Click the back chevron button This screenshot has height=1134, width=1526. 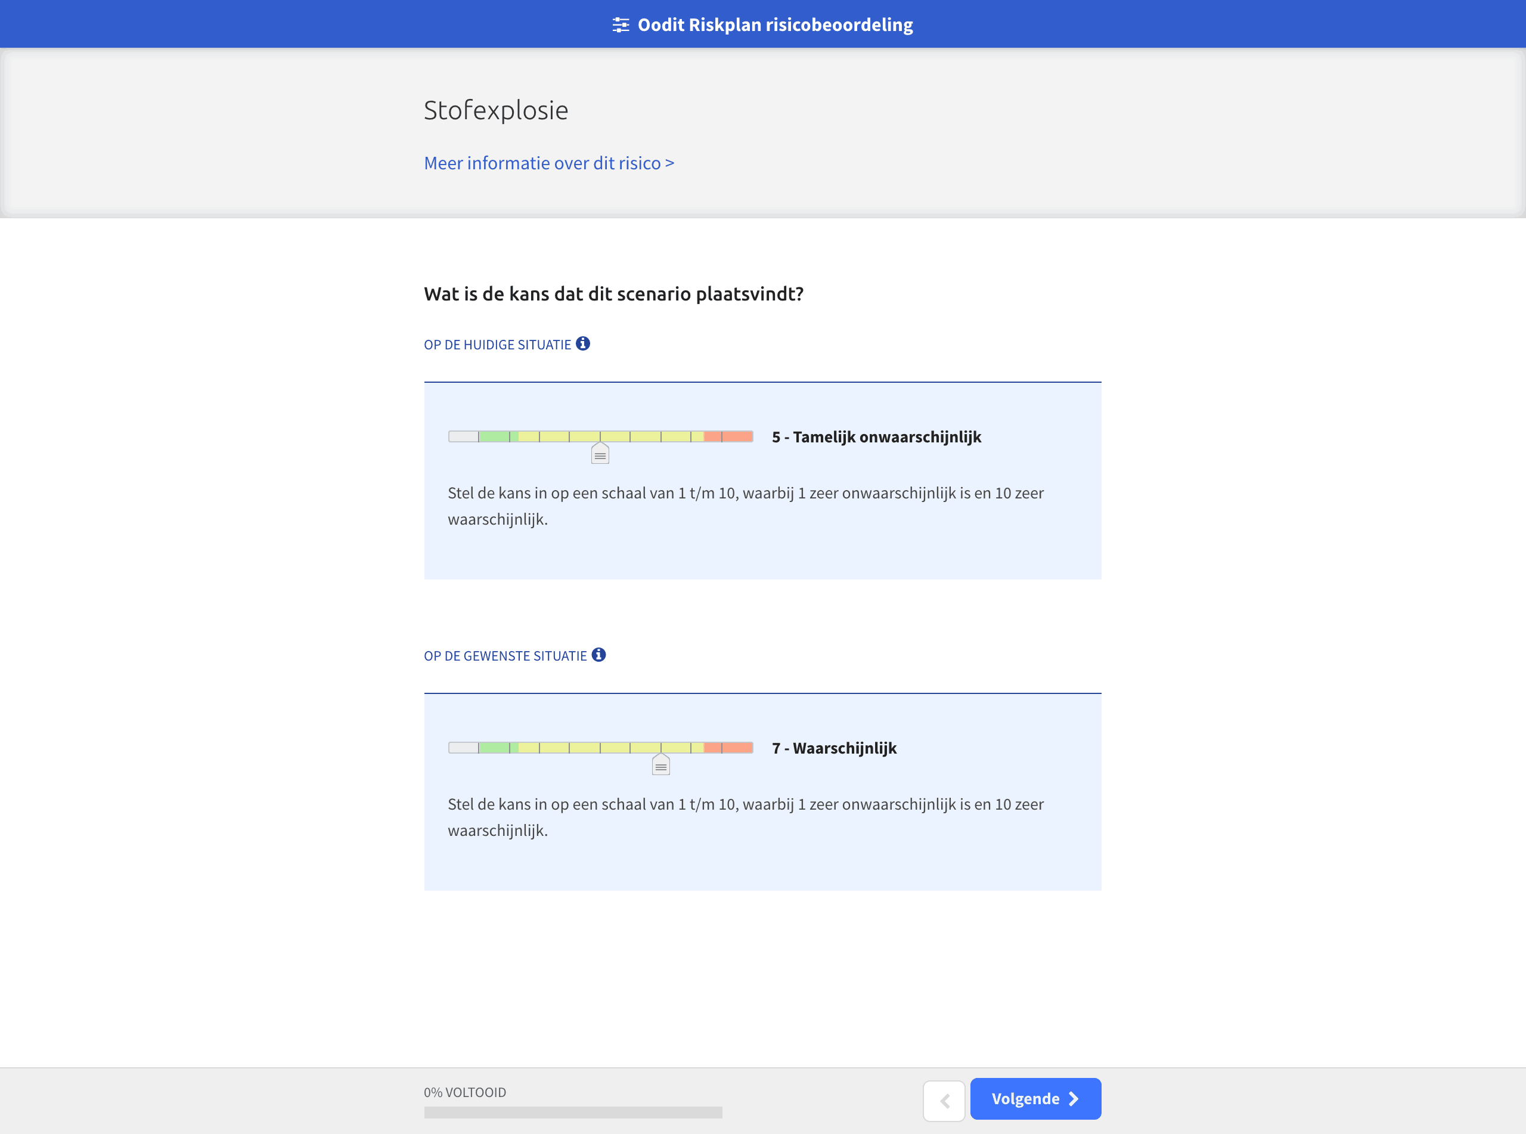[x=944, y=1101]
